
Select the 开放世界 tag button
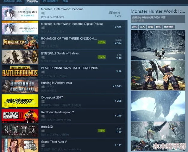(169, 27)
